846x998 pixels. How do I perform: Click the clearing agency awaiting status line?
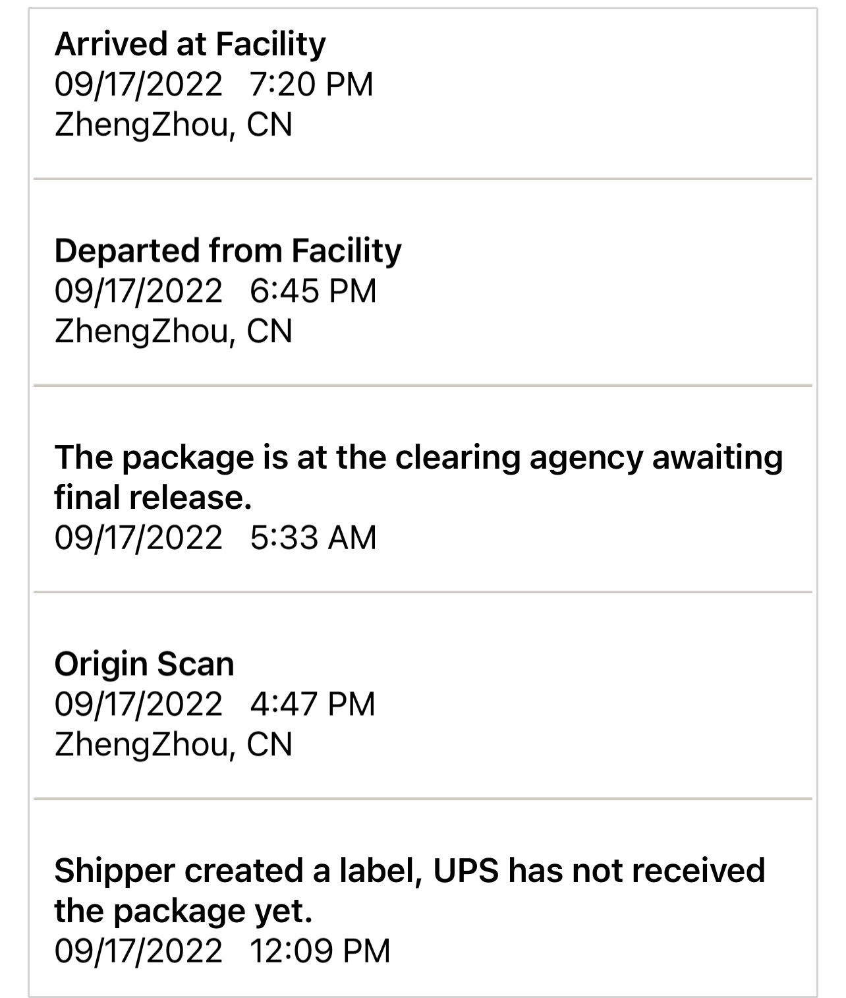tap(418, 457)
